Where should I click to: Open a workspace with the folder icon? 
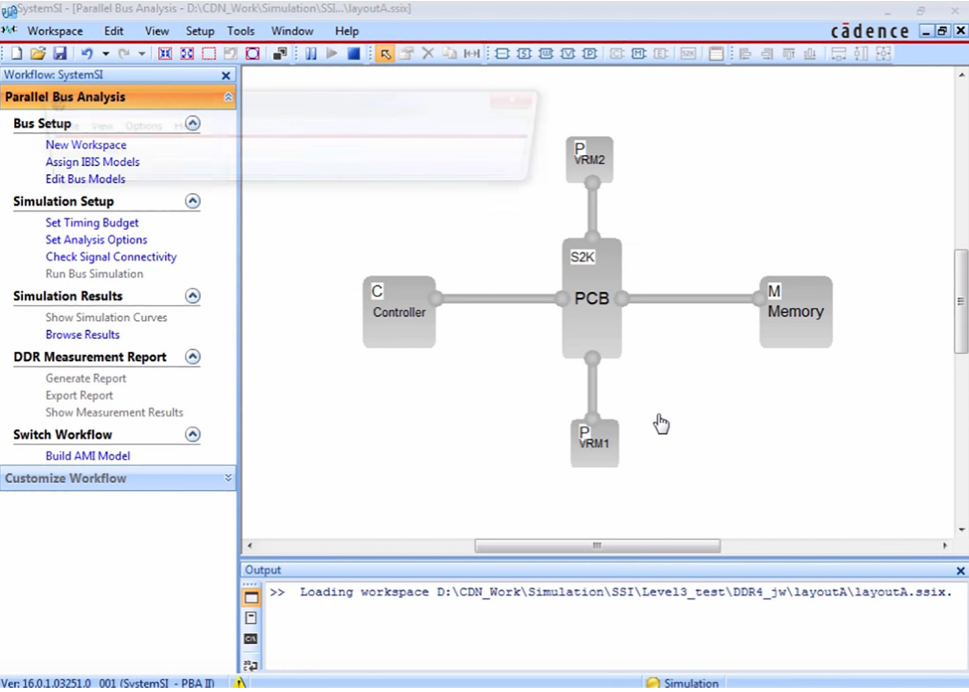coord(37,54)
